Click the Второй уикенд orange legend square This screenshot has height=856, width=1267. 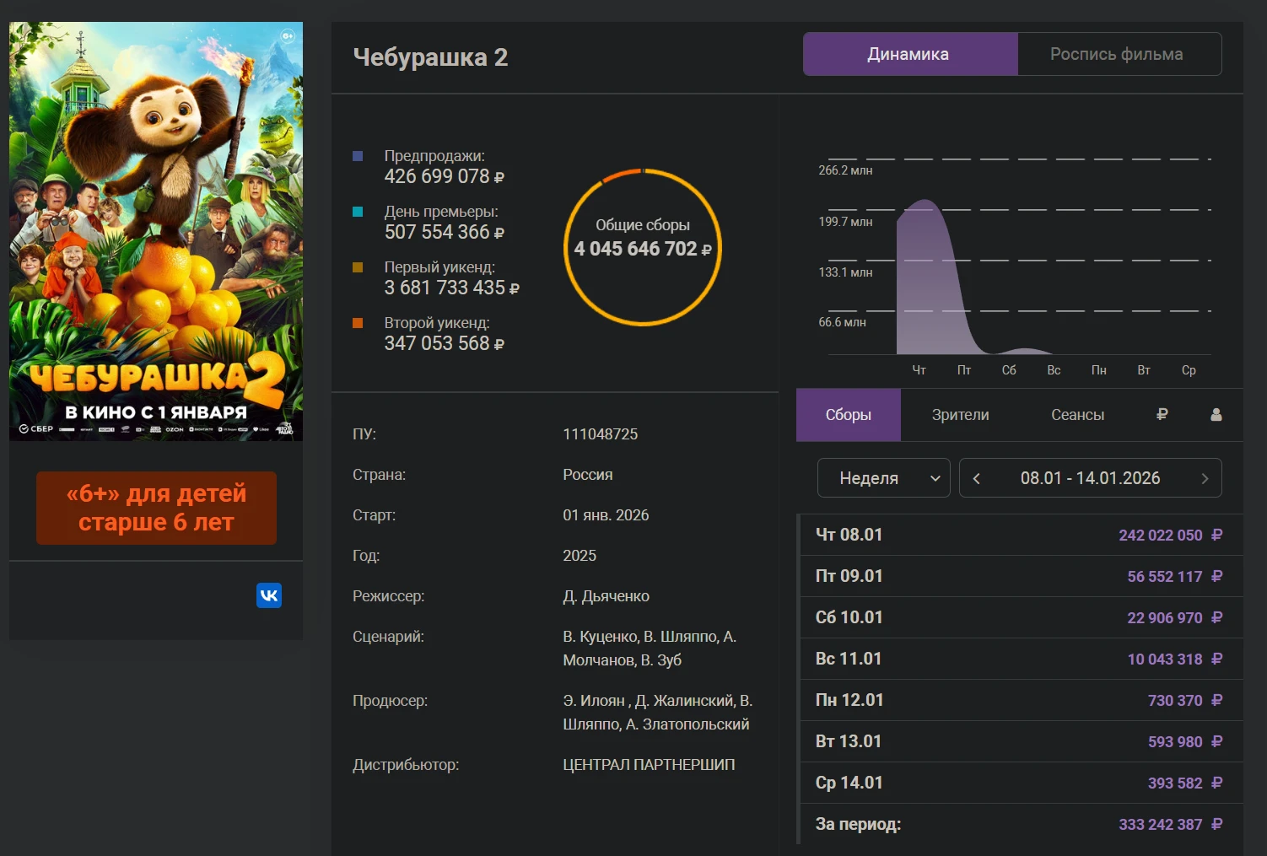pyautogui.click(x=358, y=323)
